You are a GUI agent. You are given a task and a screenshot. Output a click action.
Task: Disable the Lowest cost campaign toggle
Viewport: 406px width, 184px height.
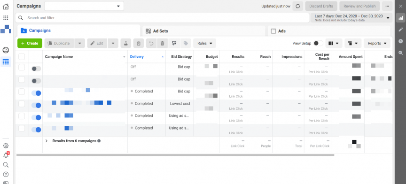pyautogui.click(x=36, y=105)
